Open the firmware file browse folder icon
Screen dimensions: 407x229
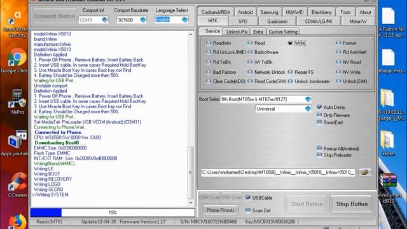pos(364,172)
